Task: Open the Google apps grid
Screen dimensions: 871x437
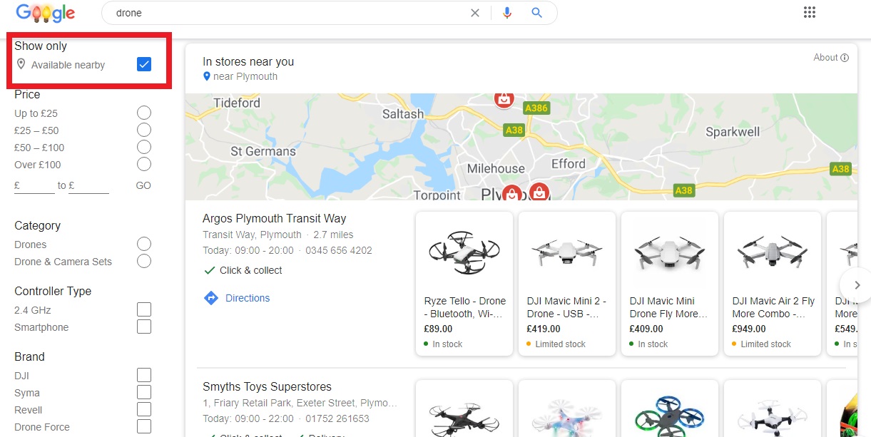Action: 809,12
